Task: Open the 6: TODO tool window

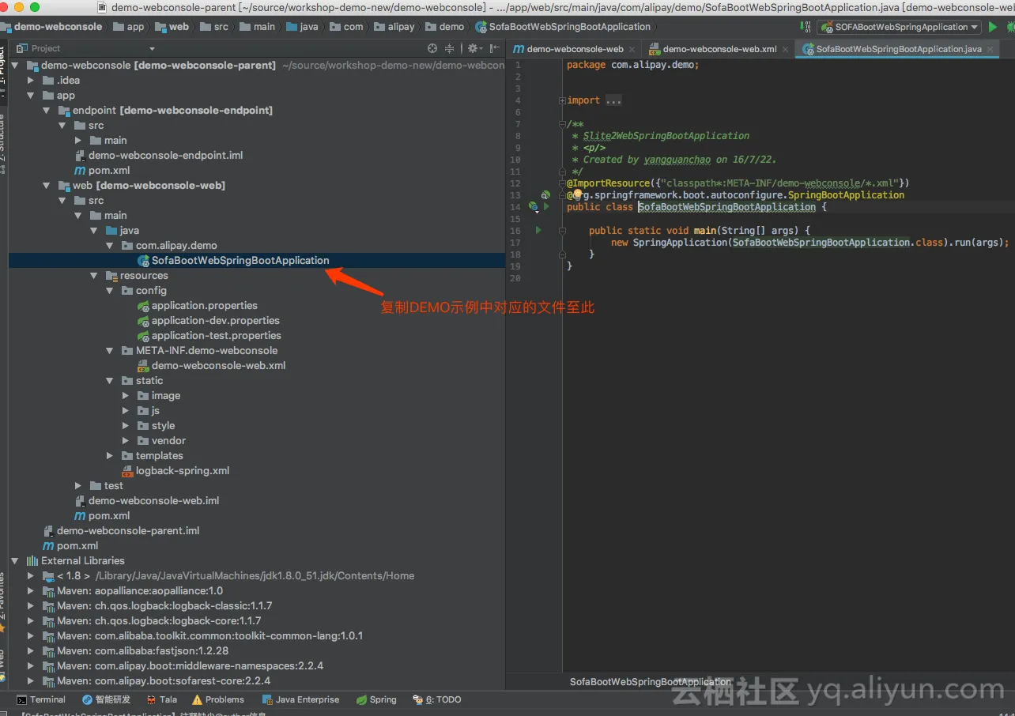Action: (436, 699)
